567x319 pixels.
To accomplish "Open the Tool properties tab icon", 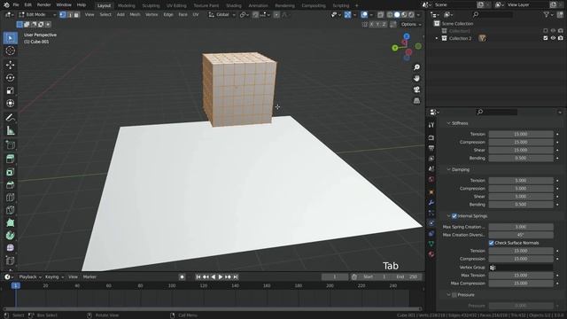I will click(431, 125).
